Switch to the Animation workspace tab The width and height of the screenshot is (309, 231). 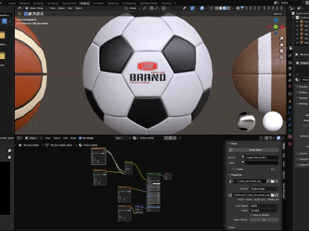(x=98, y=3)
